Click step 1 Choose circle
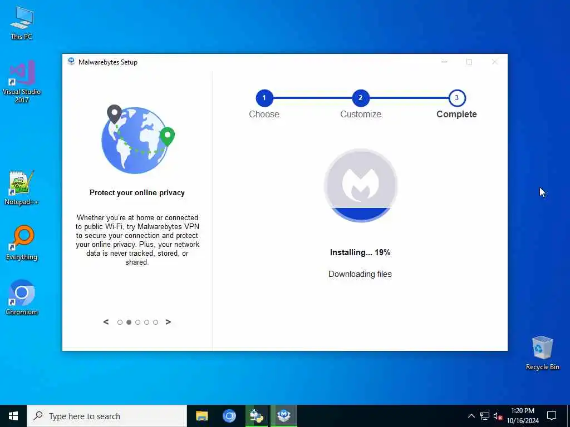The height and width of the screenshot is (427, 570). [x=264, y=98]
